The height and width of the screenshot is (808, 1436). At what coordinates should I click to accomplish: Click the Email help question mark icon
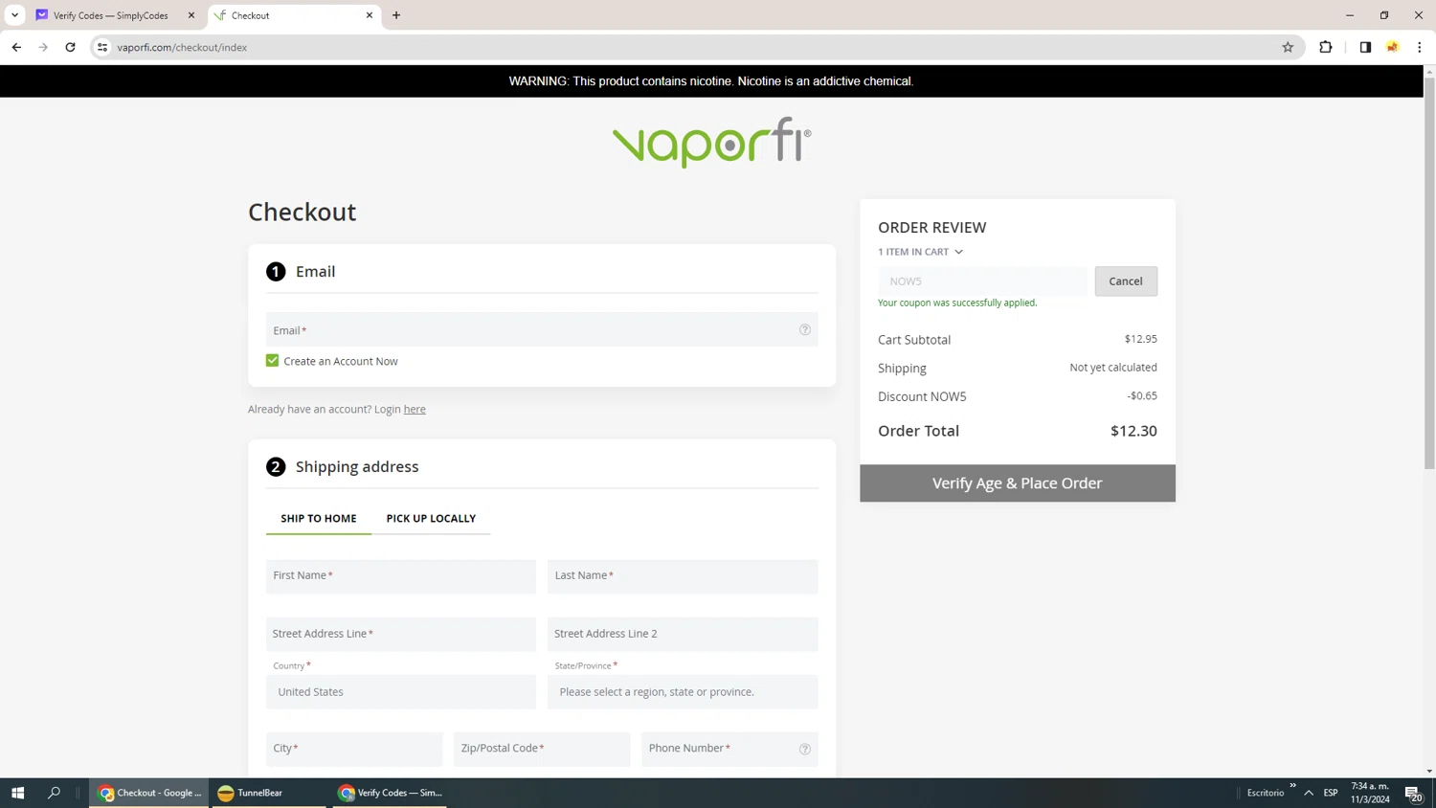coord(805,329)
